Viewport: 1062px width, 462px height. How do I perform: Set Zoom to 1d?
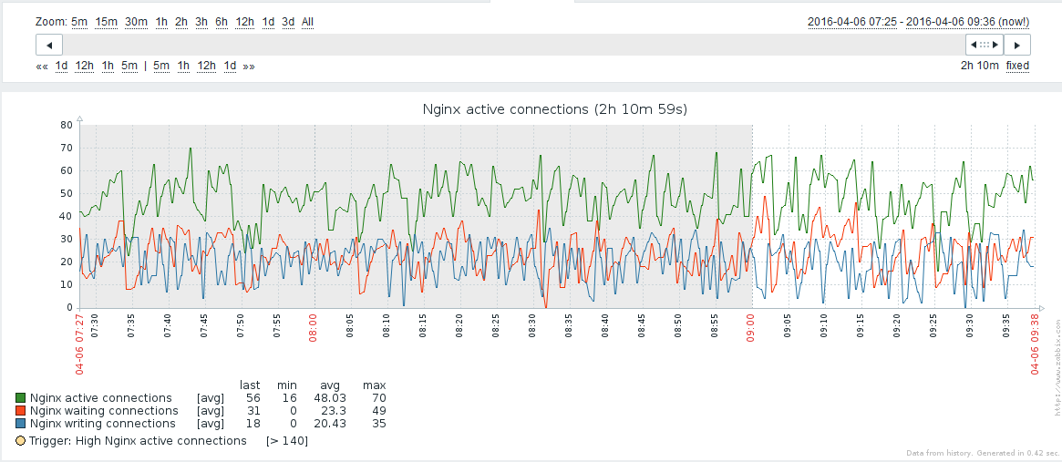[x=268, y=22]
